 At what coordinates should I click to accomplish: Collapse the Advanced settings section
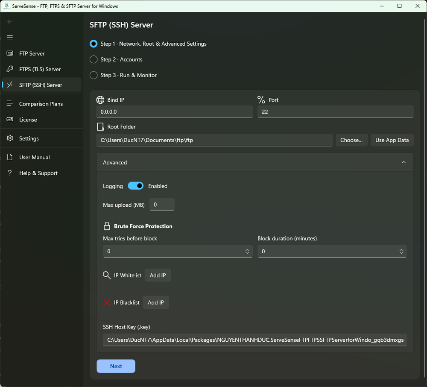pyautogui.click(x=404, y=162)
